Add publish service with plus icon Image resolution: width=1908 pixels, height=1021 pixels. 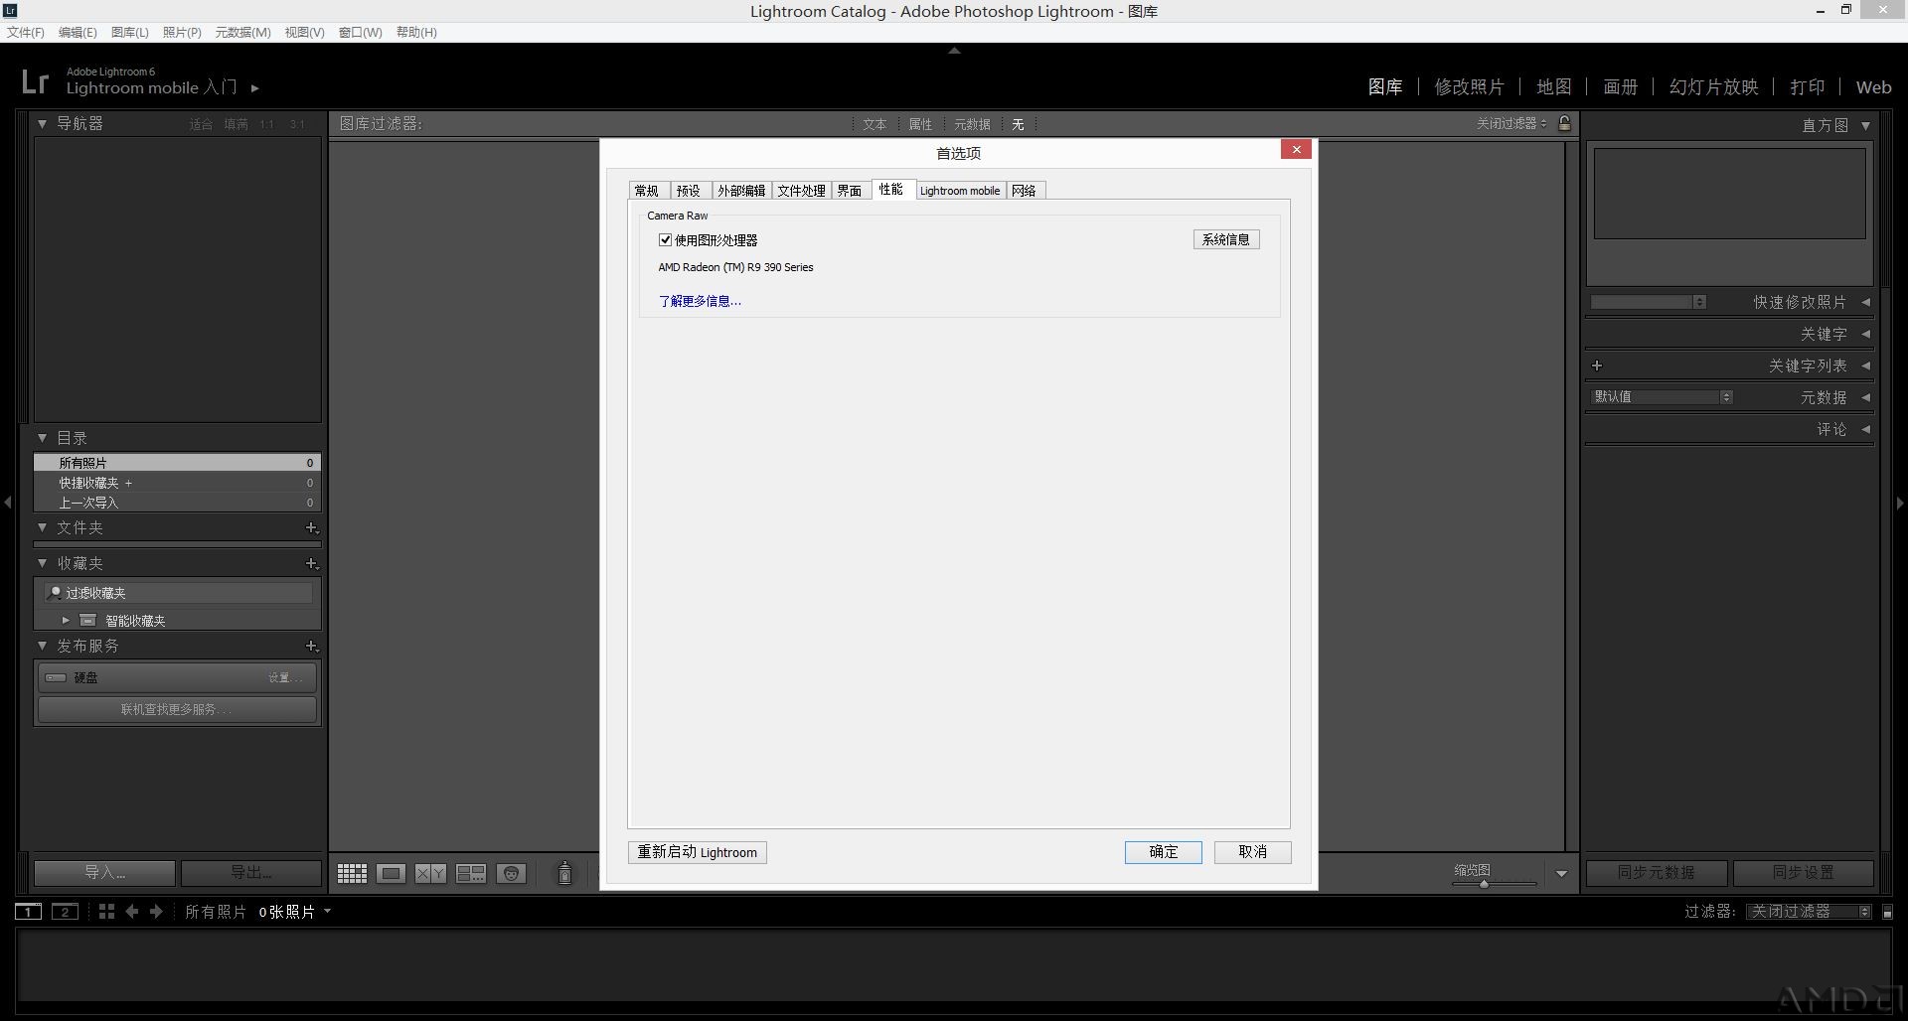tap(311, 646)
